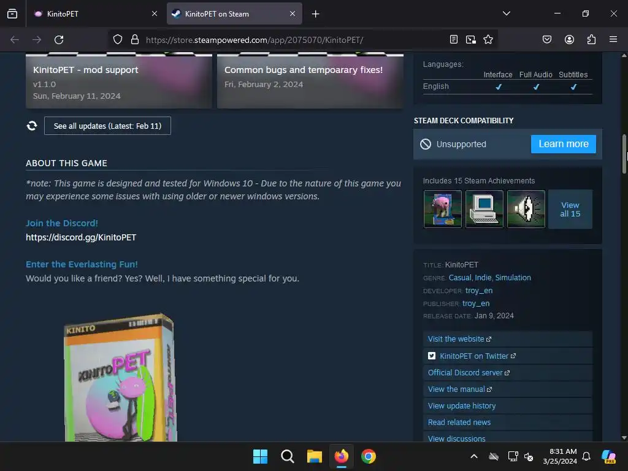Go back to previous page

point(15,40)
